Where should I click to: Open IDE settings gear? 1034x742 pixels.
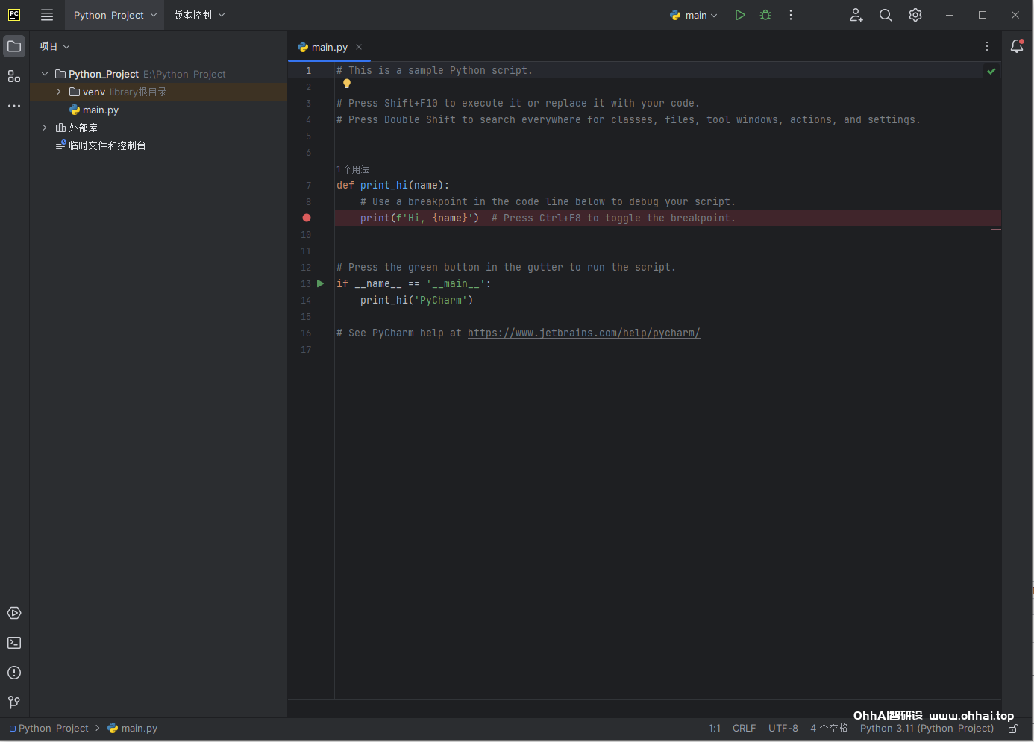click(915, 15)
